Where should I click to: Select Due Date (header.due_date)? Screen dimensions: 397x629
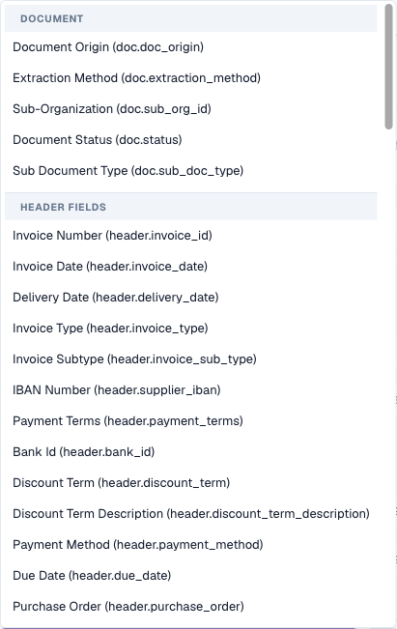(x=191, y=575)
